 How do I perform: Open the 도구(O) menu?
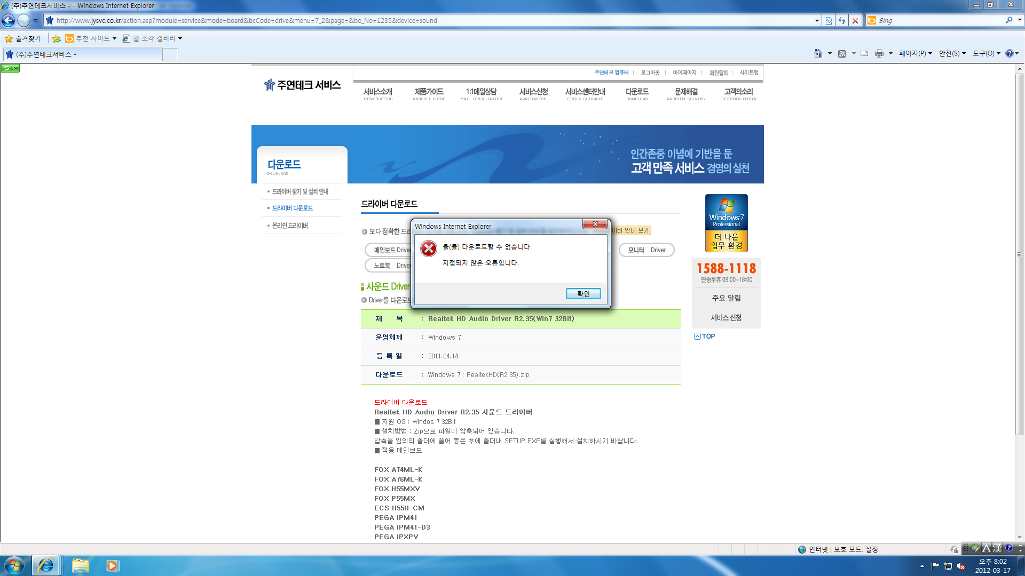point(986,53)
